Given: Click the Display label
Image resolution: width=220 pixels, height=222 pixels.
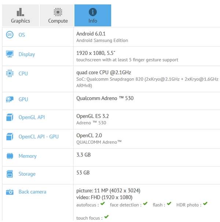Looking at the screenshot, I should tap(27, 54).
